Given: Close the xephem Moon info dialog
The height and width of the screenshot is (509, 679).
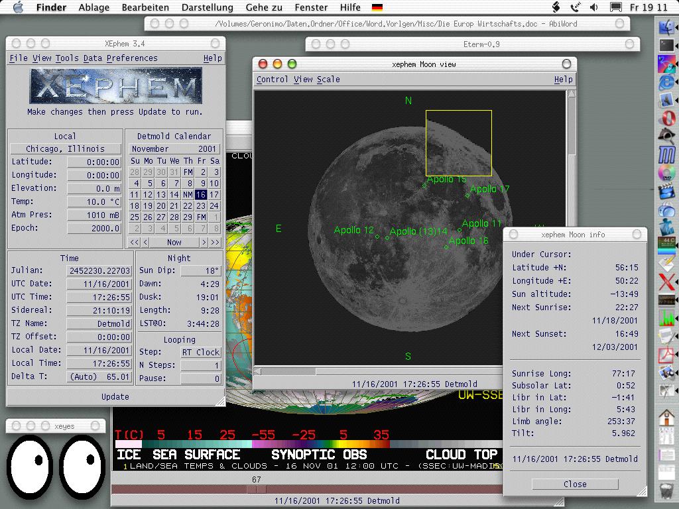Looking at the screenshot, I should [x=575, y=484].
